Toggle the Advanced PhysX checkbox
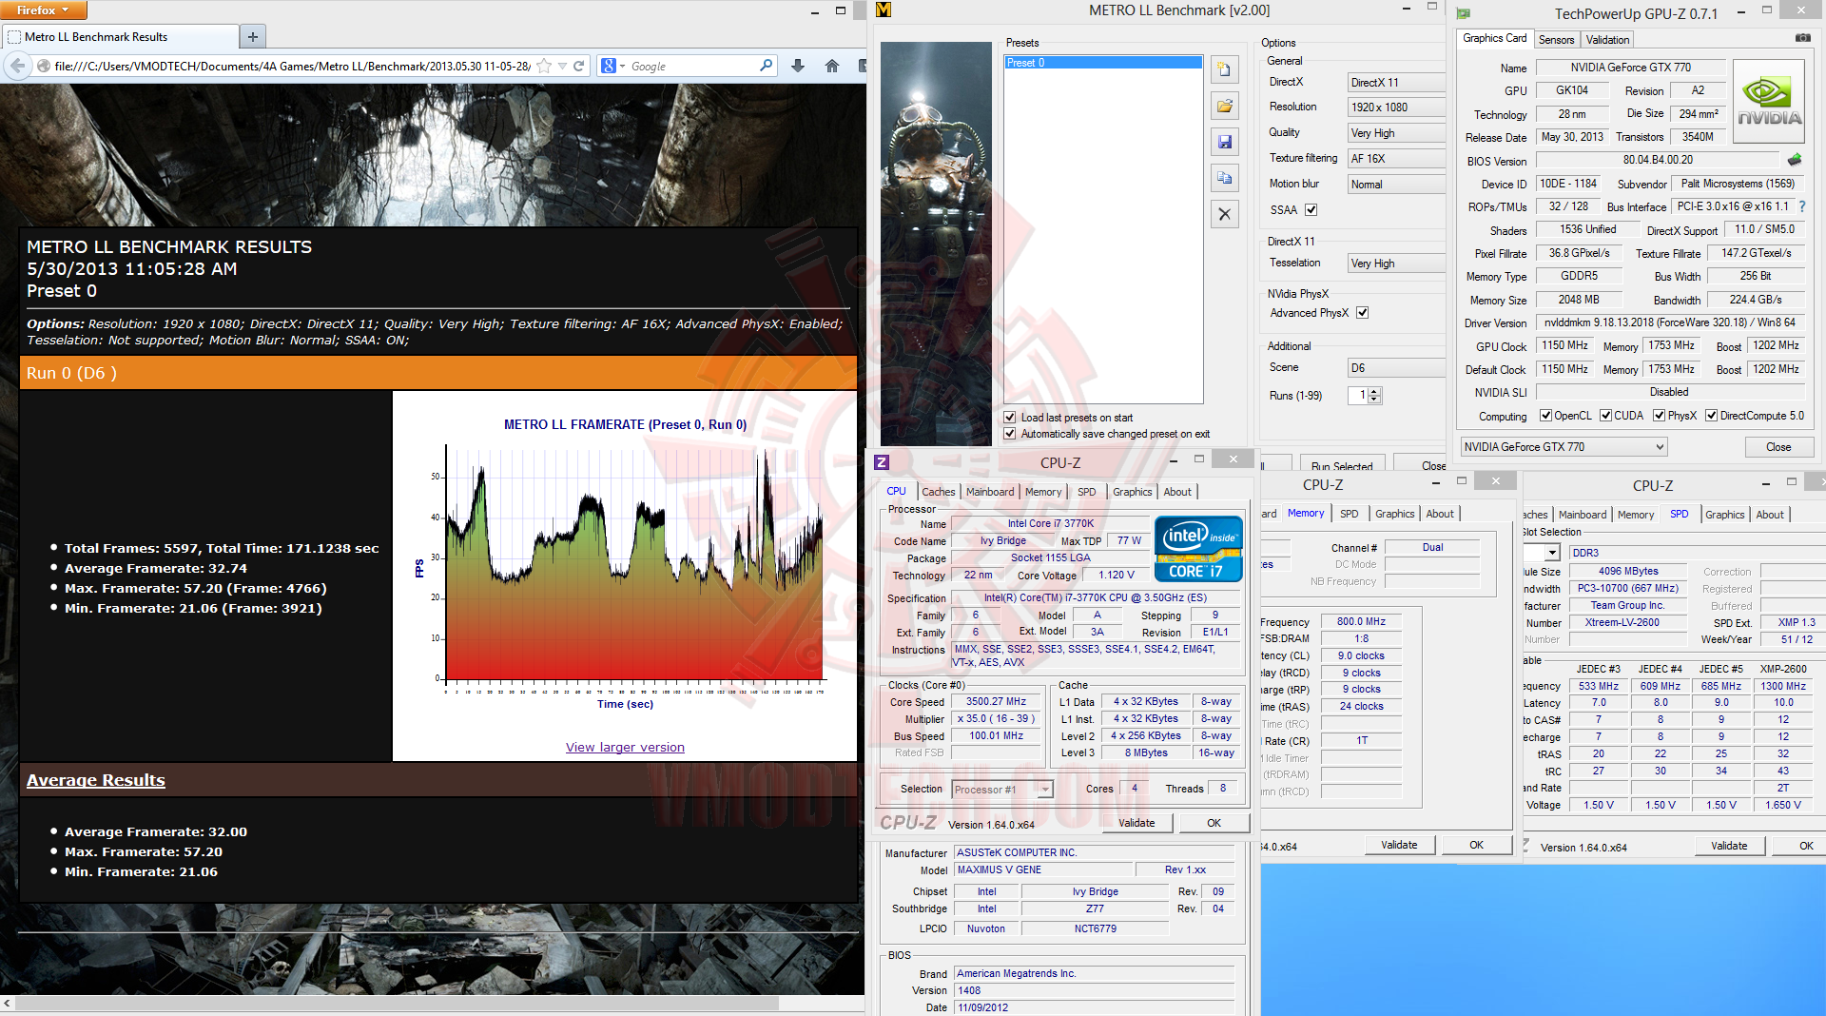The width and height of the screenshot is (1826, 1016). click(1363, 313)
